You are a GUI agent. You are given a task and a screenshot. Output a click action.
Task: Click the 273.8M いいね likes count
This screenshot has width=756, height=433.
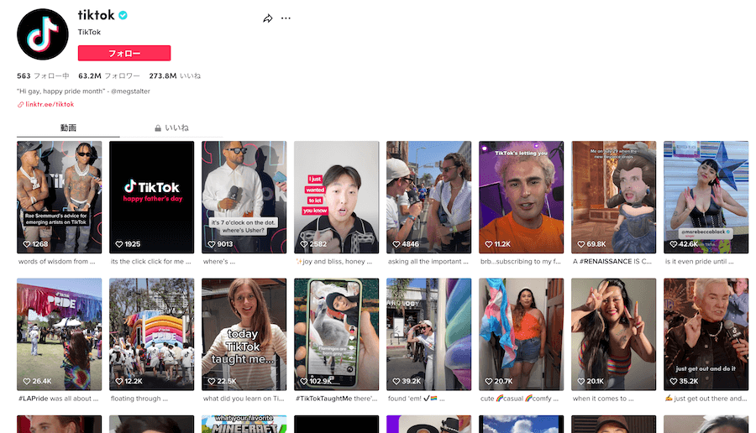[x=175, y=76]
